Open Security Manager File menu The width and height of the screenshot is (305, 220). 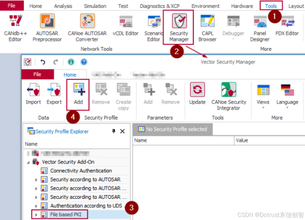38,74
